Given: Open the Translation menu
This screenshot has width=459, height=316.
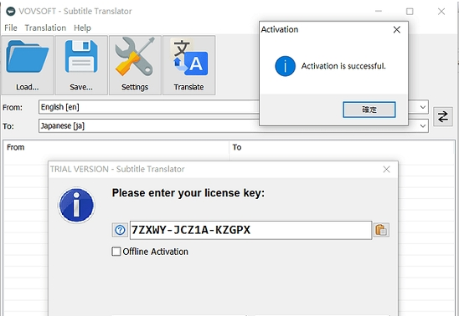Looking at the screenshot, I should 45,28.
